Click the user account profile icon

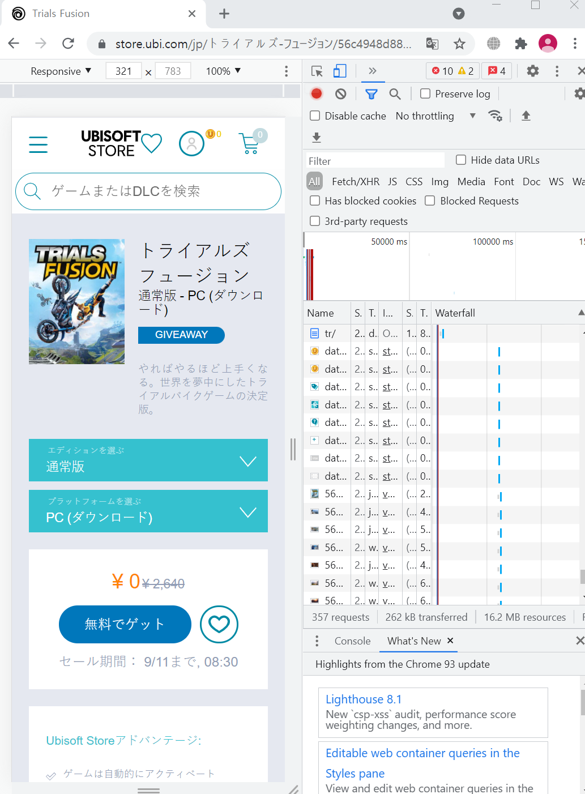(x=191, y=144)
